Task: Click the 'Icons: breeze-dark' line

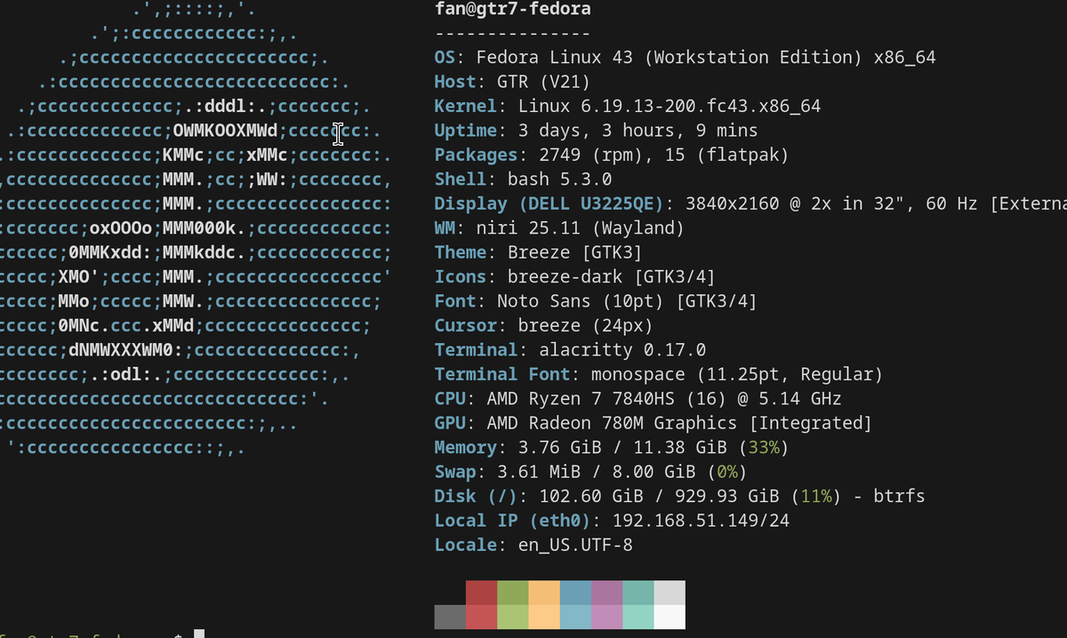Action: click(x=575, y=277)
